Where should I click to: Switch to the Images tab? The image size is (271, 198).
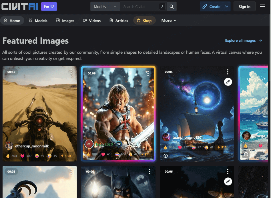point(65,21)
